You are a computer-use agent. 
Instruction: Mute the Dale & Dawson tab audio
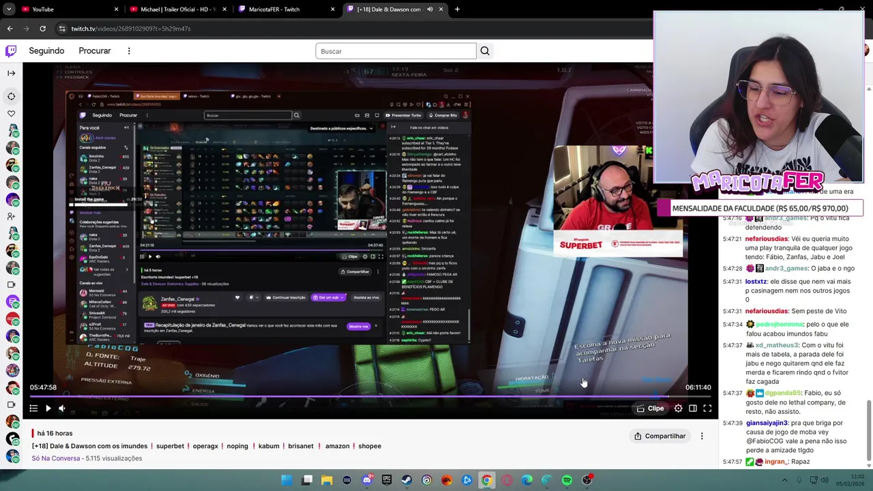(x=430, y=10)
